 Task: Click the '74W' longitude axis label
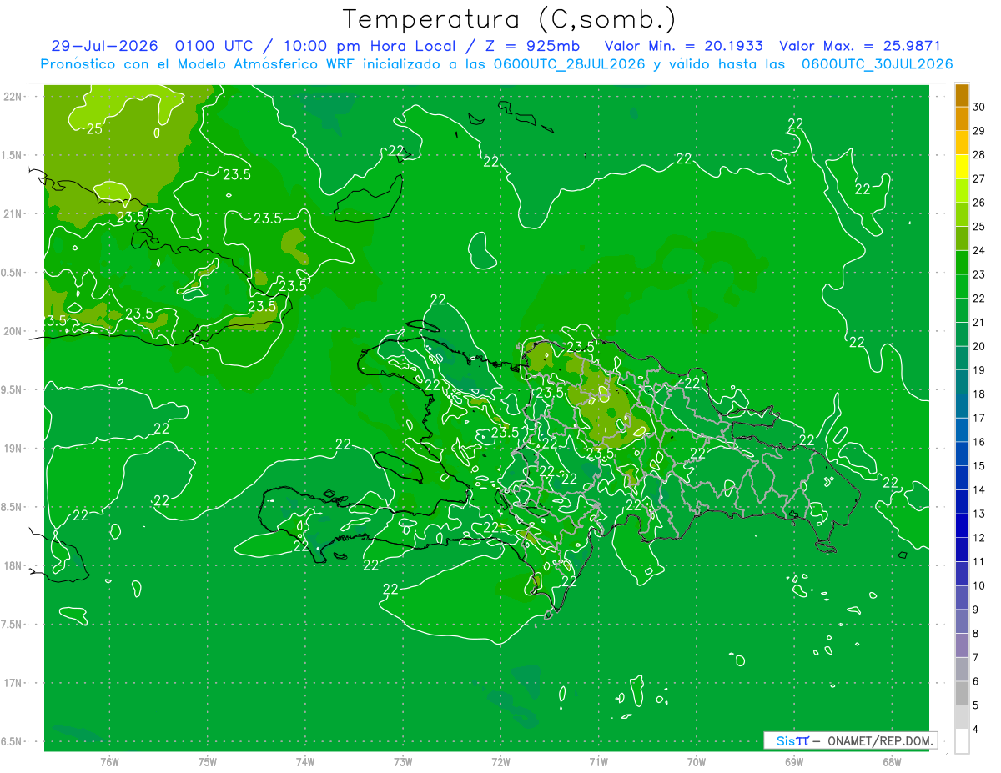click(305, 762)
